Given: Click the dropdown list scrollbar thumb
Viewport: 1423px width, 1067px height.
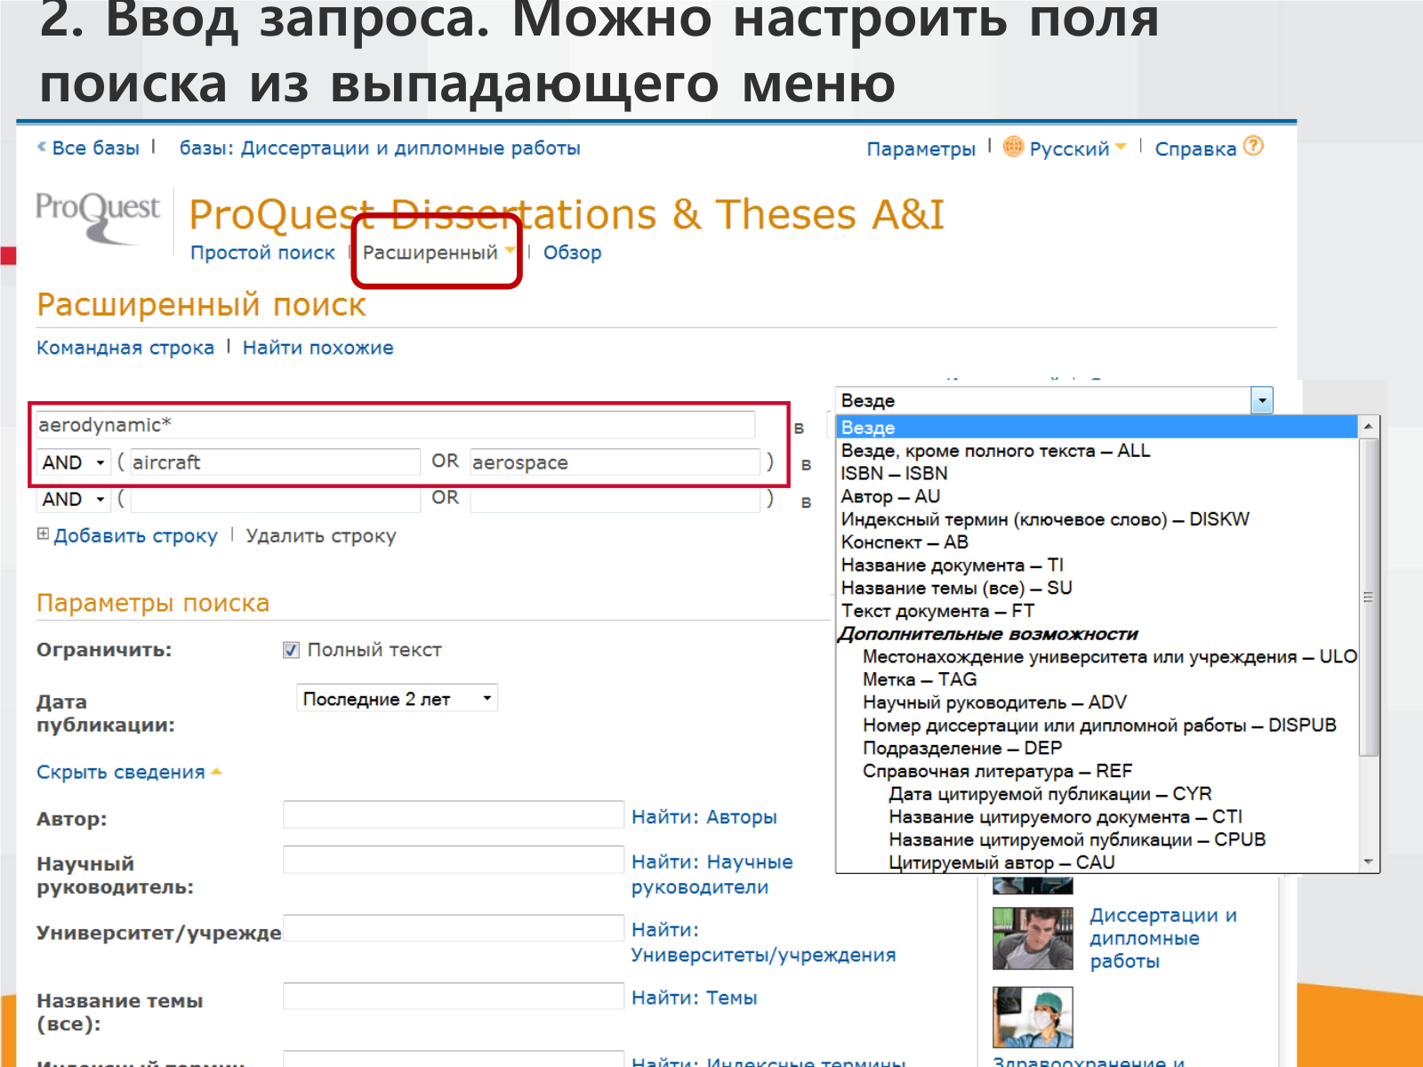Looking at the screenshot, I should pyautogui.click(x=1369, y=598).
